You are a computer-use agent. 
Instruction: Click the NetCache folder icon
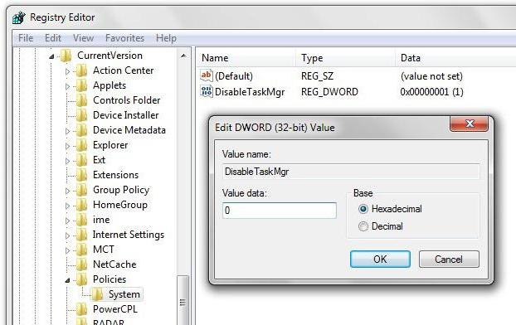tap(81, 264)
